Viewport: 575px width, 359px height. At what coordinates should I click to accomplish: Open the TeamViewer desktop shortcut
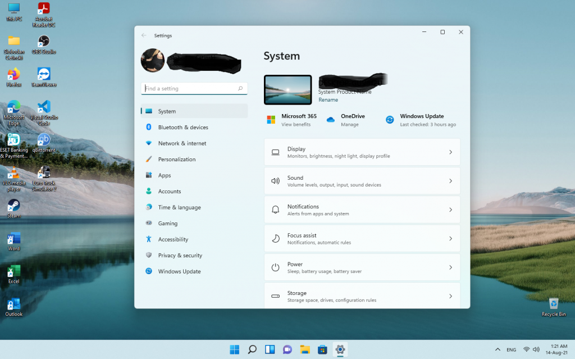tap(44, 75)
